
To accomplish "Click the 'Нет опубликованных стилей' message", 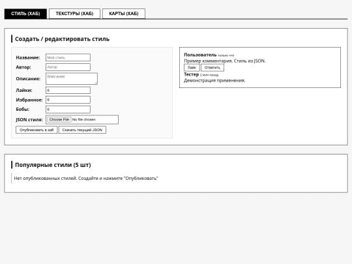I will [x=86, y=179].
